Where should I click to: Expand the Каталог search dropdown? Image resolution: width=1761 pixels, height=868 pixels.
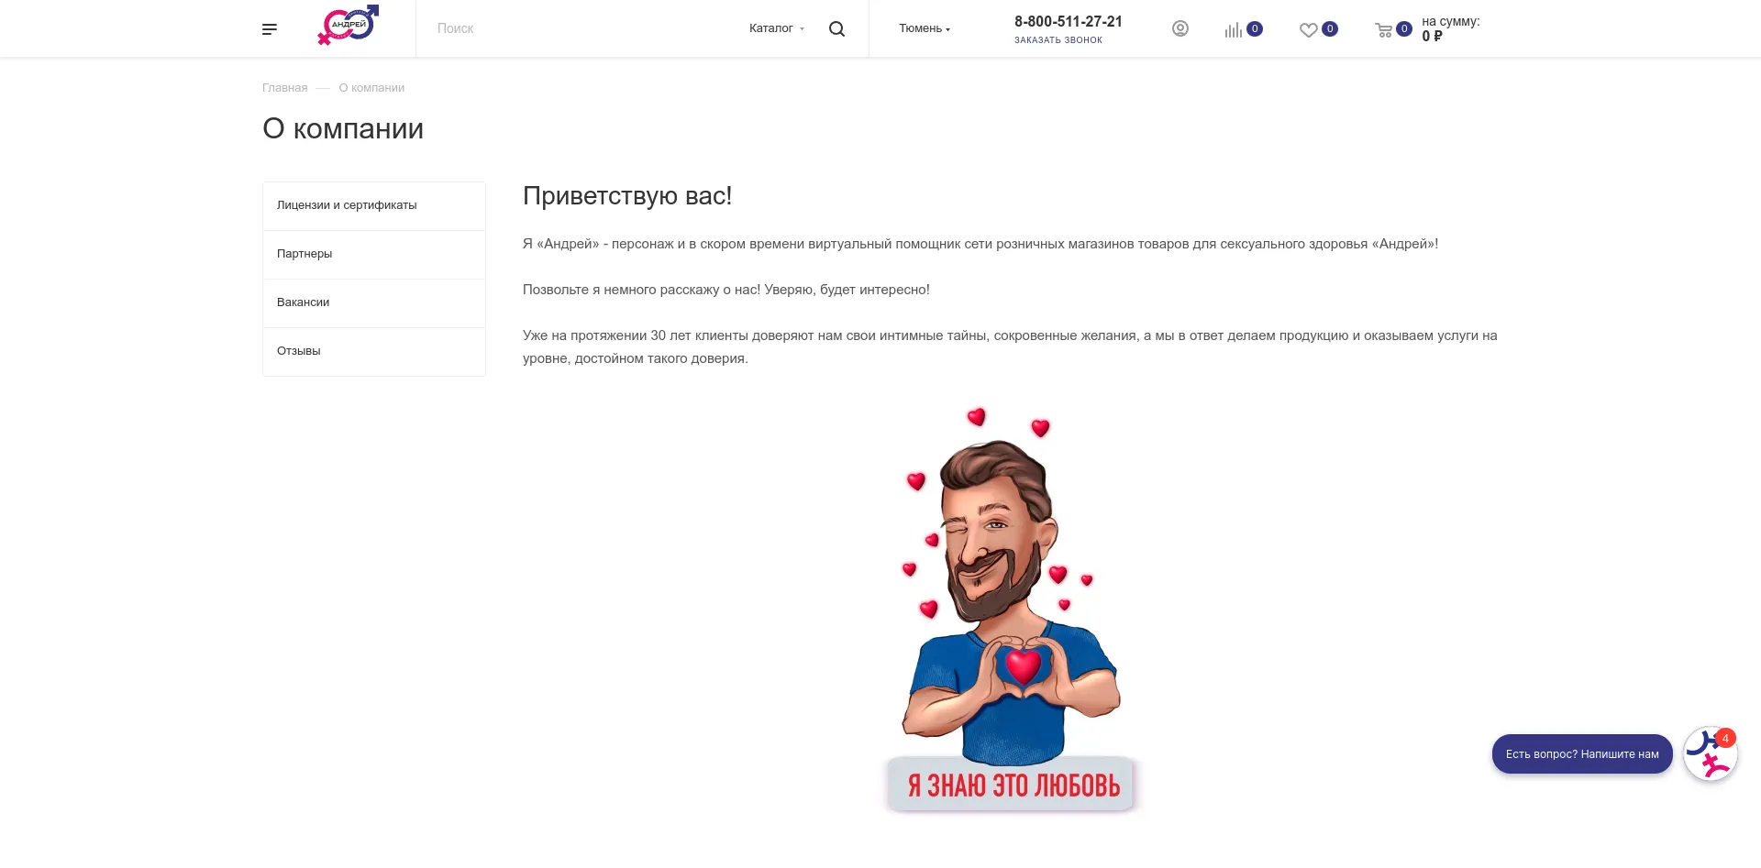pyautogui.click(x=777, y=28)
